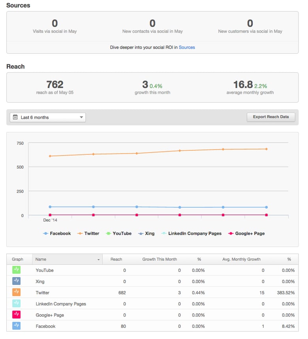Toggle the Facebook series in chart legend
This screenshot has width=308, height=339.
[x=57, y=234]
